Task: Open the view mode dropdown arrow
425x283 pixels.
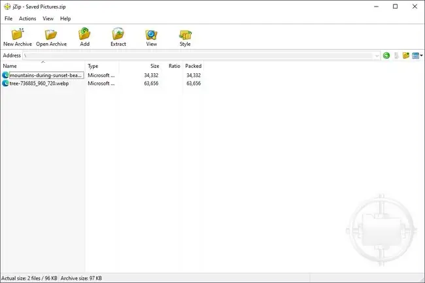Action: 421,56
